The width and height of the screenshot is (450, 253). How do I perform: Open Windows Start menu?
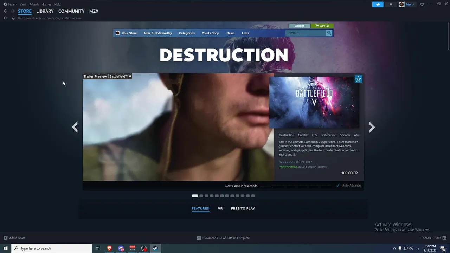[x=6, y=248]
